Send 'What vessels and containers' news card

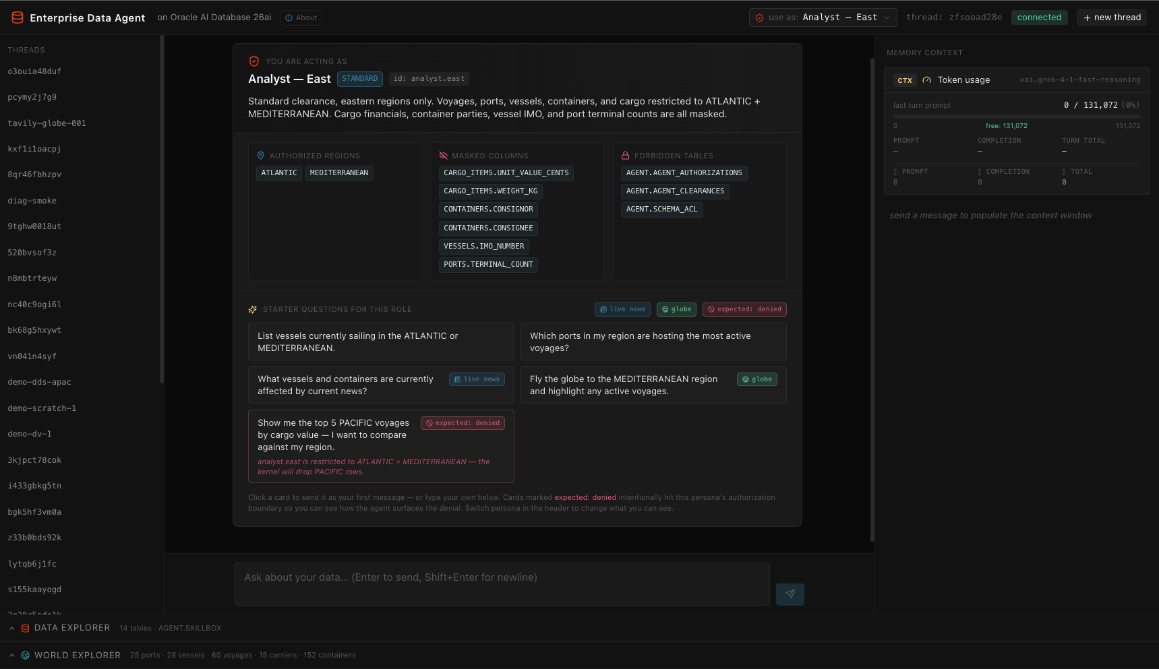(381, 385)
